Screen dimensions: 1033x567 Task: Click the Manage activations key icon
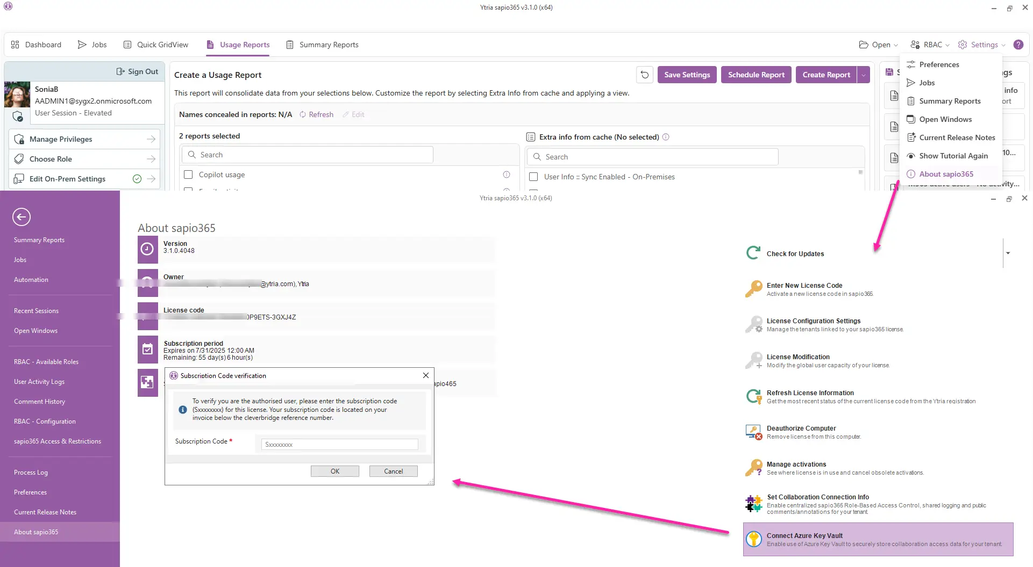753,468
